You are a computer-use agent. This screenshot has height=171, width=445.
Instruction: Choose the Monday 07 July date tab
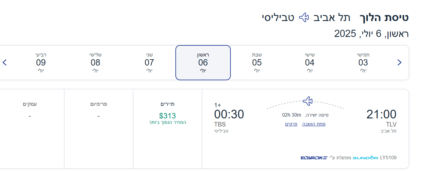pos(149,63)
